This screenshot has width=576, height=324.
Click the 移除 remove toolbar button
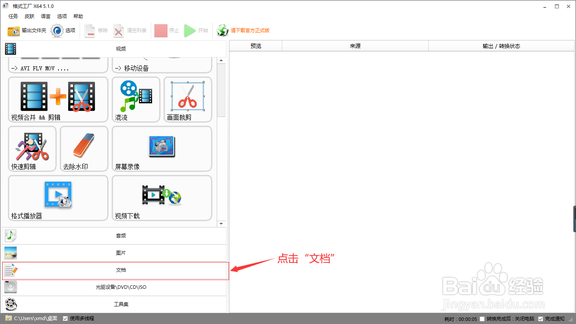(x=96, y=30)
